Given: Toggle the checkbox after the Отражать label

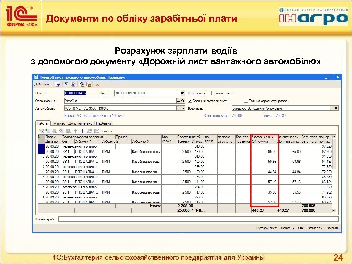Looking at the screenshot, I should point(213,93).
